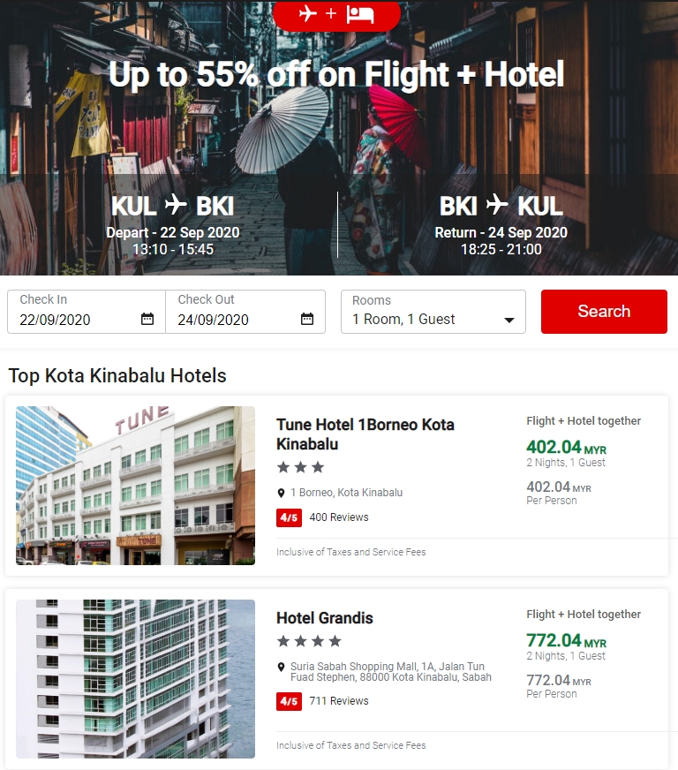Click the 772.04 MYR package price
This screenshot has height=770, width=678.
(566, 640)
